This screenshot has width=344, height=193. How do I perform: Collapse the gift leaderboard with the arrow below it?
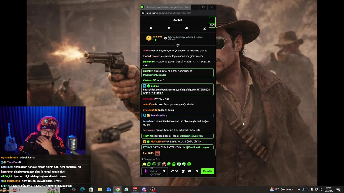click(x=178, y=46)
